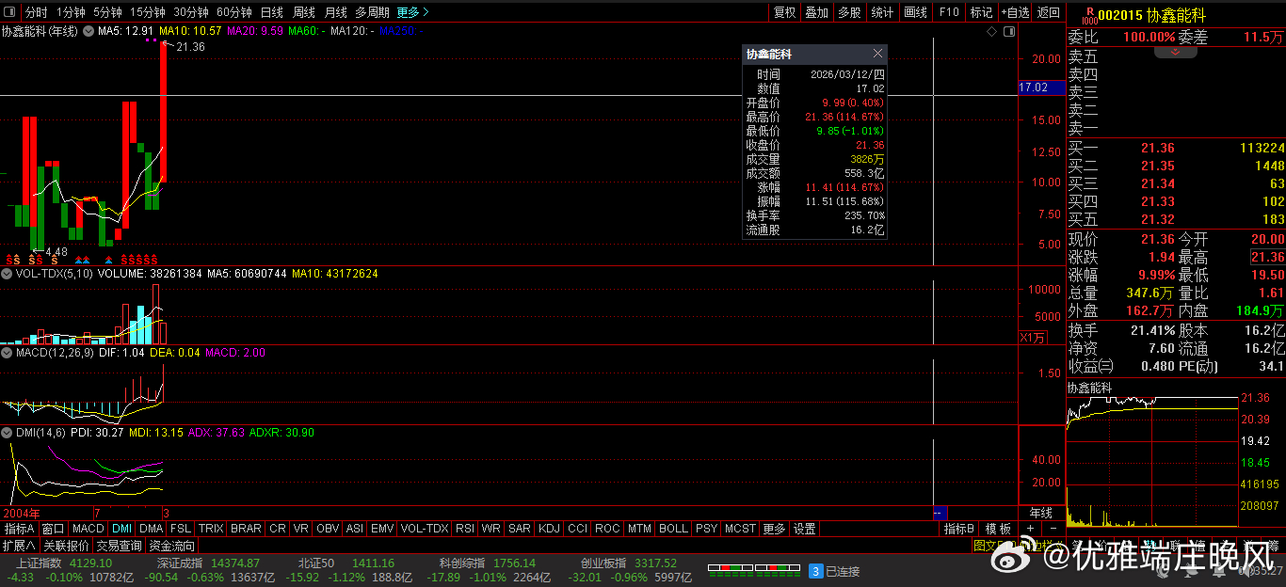Select the DMI indicator tab
The image size is (1286, 587).
[122, 529]
